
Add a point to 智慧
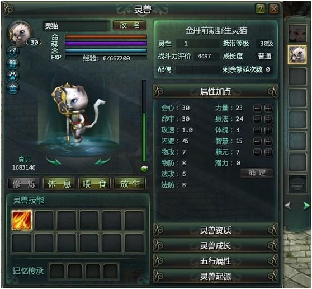(x=268, y=141)
